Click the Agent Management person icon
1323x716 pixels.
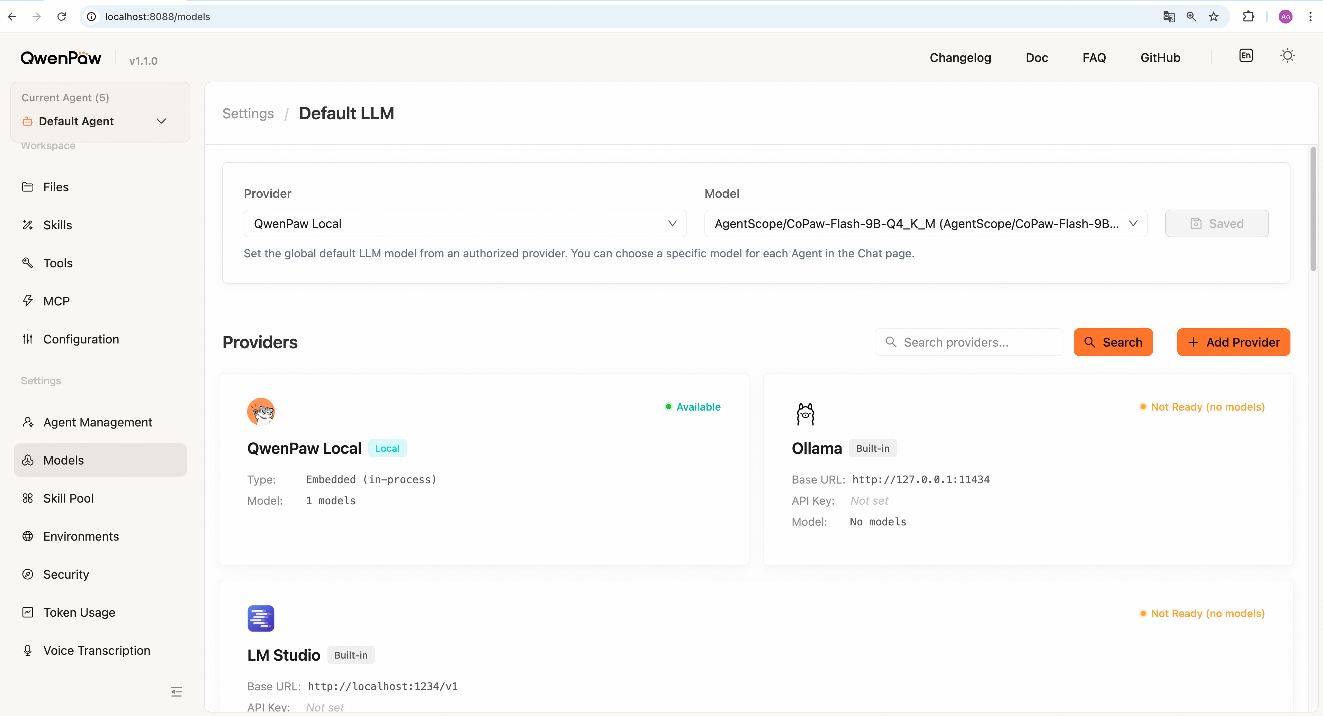point(28,422)
